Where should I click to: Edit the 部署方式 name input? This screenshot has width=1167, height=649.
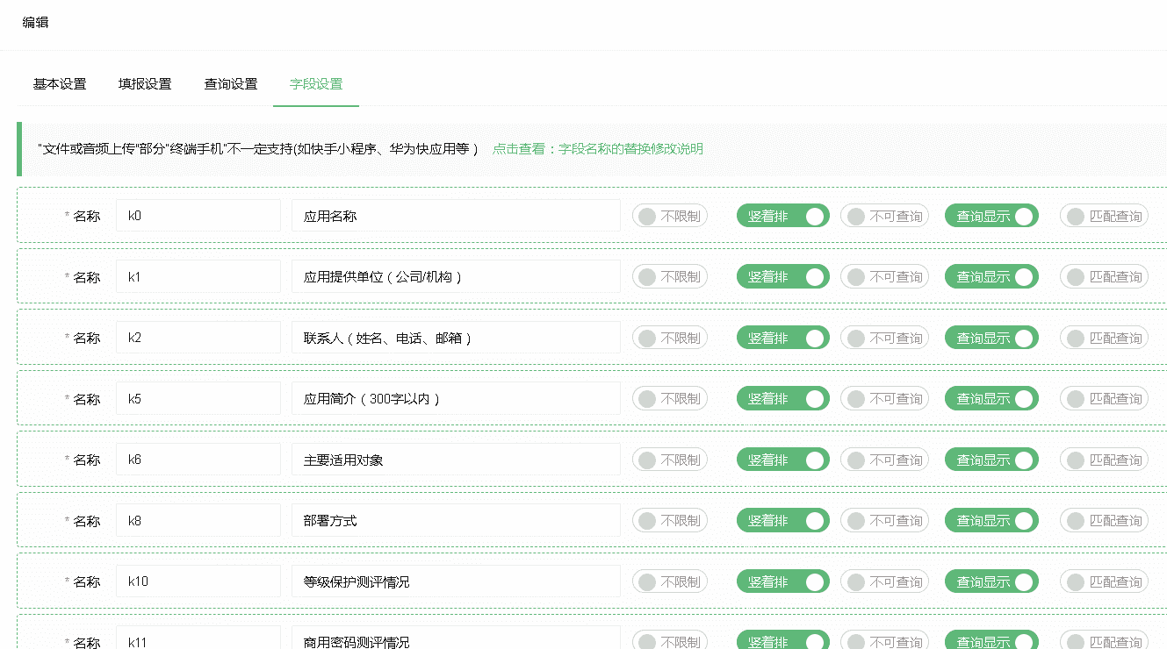455,520
